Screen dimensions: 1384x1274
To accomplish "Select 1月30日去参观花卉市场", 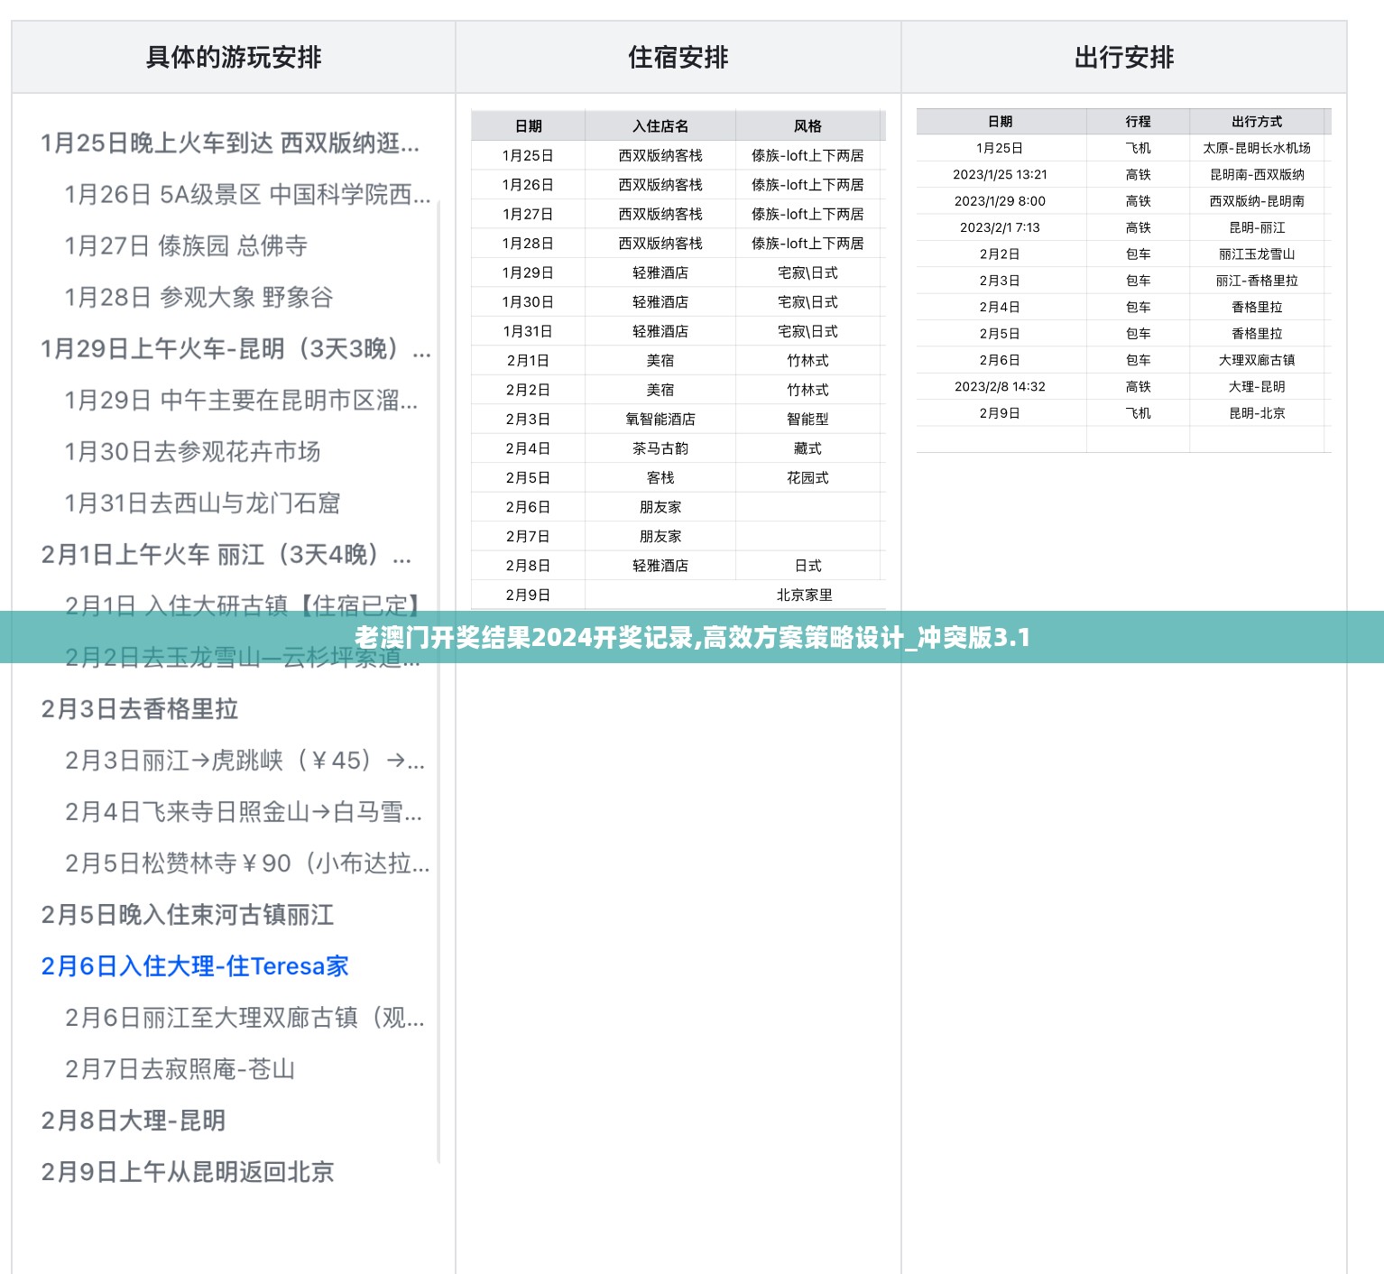I will click(192, 451).
